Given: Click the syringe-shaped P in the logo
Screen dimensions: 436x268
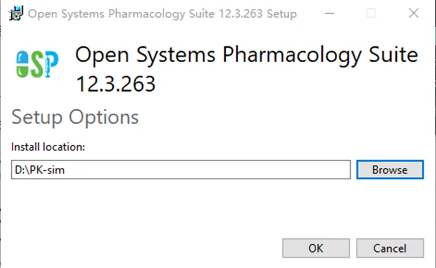Looking at the screenshot, I should pos(51,63).
